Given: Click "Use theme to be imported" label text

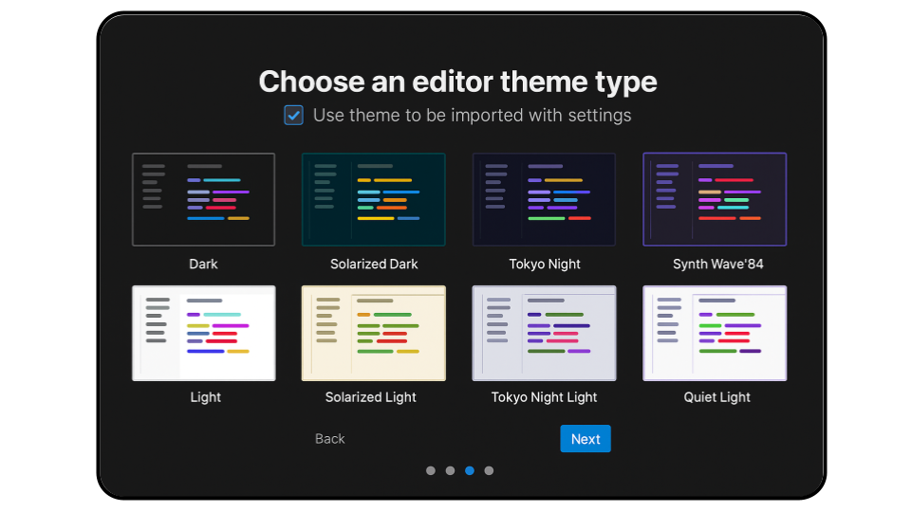Looking at the screenshot, I should coord(472,116).
